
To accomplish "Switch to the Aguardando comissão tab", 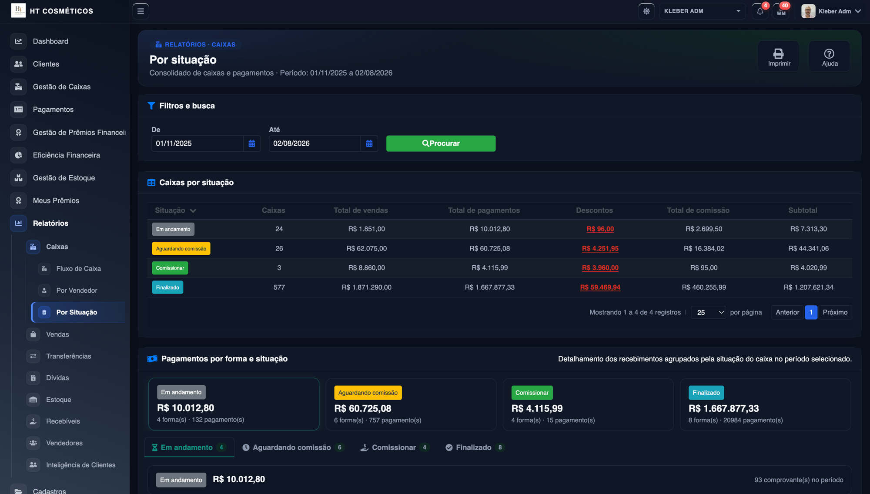I will pyautogui.click(x=294, y=447).
